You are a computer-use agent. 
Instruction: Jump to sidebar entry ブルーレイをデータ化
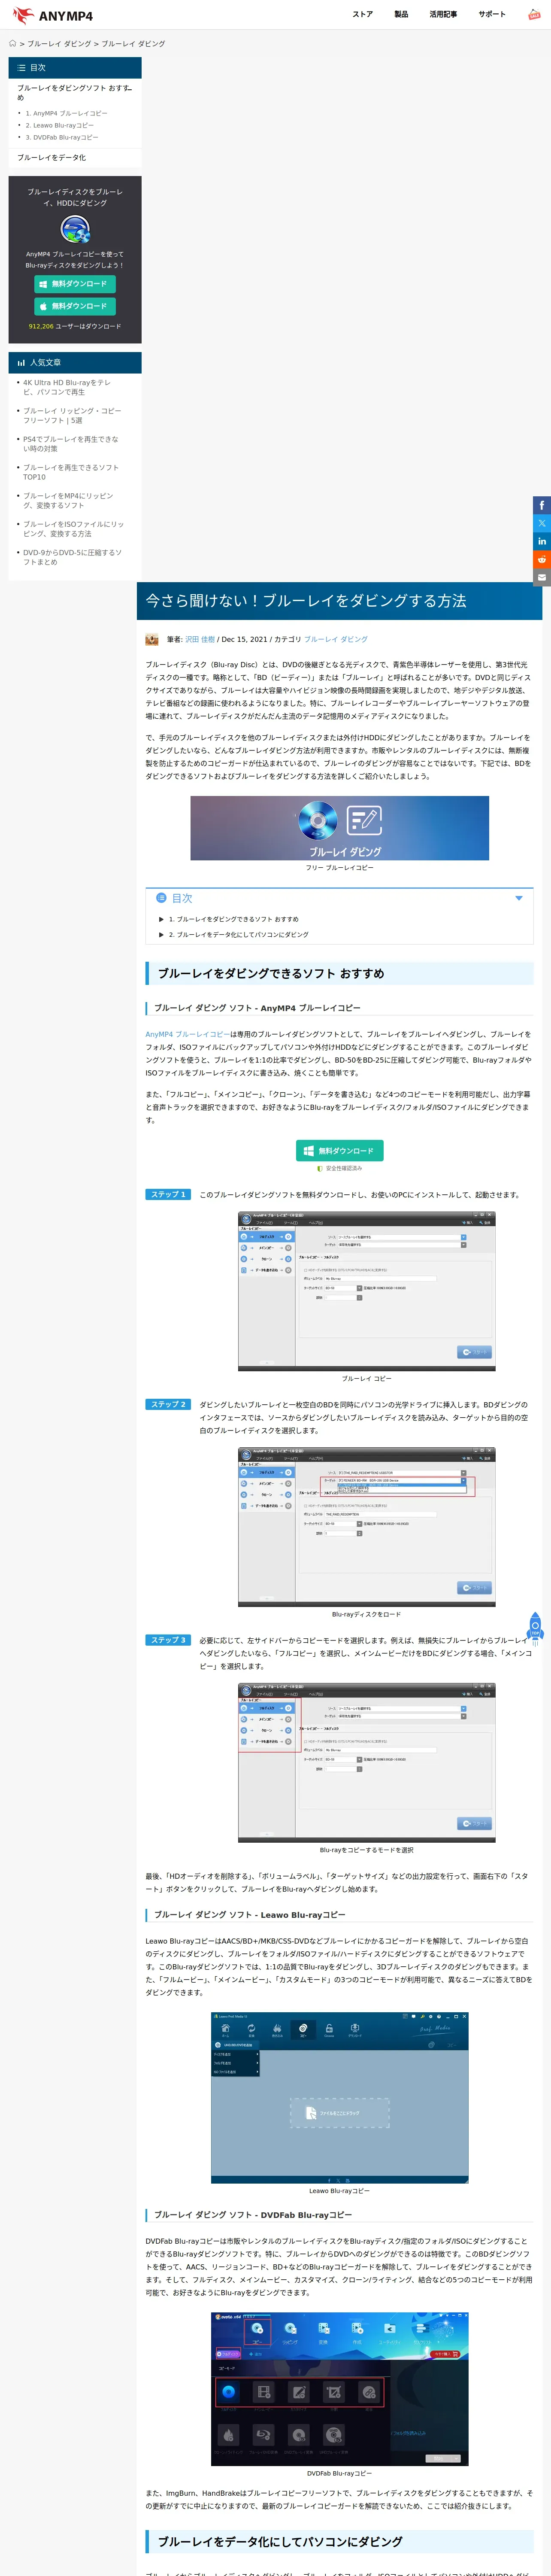(51, 157)
